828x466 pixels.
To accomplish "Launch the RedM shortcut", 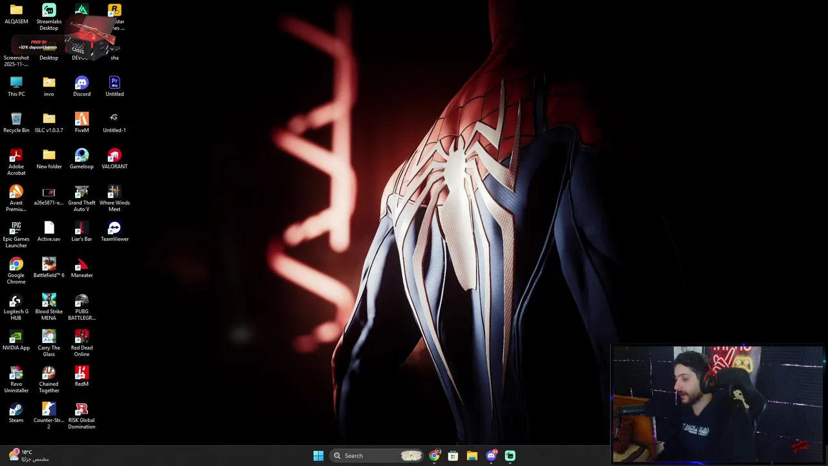I will click(x=82, y=377).
